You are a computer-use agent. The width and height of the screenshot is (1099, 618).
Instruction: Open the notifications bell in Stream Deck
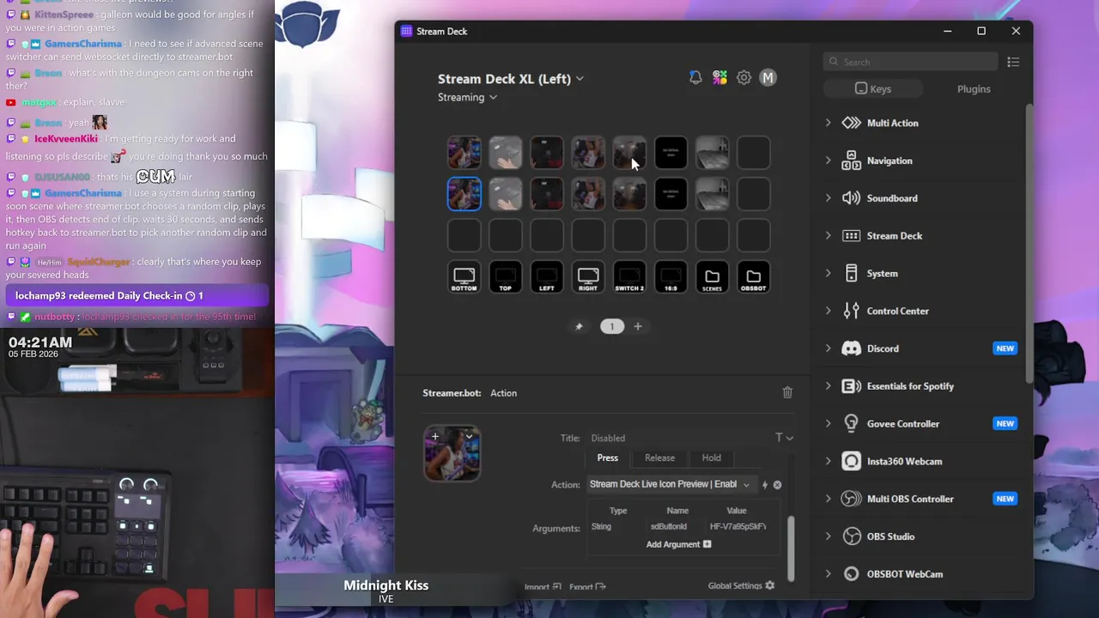[x=695, y=77]
